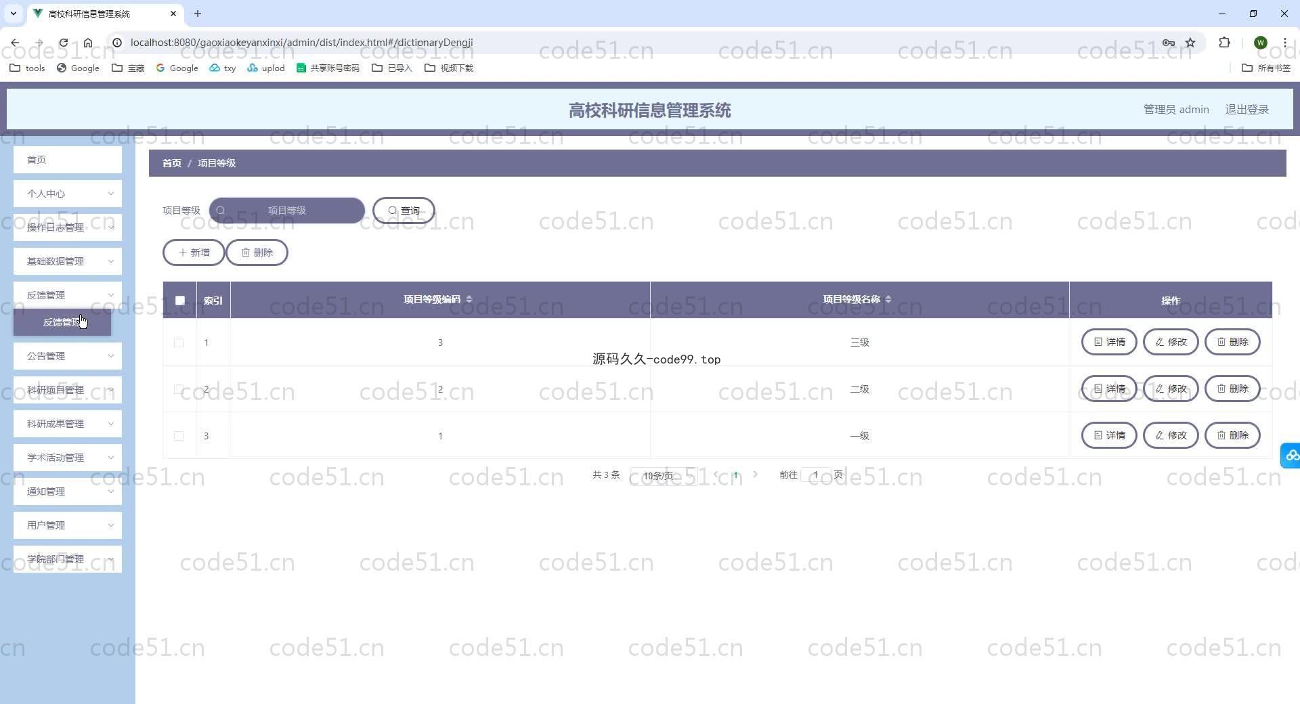Click 修改 for the 三级 row

[x=1171, y=342]
